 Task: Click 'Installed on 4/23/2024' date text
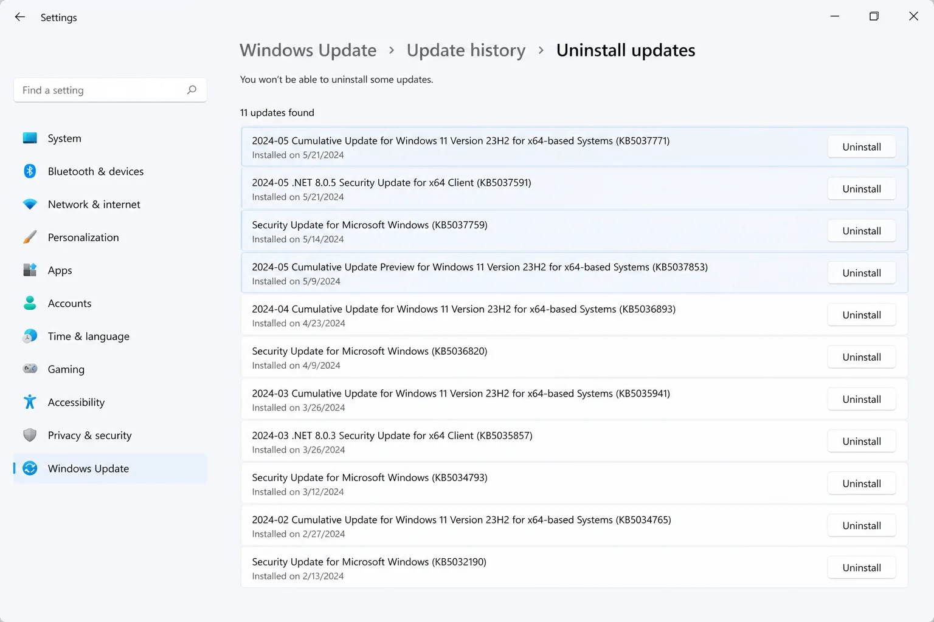(299, 323)
